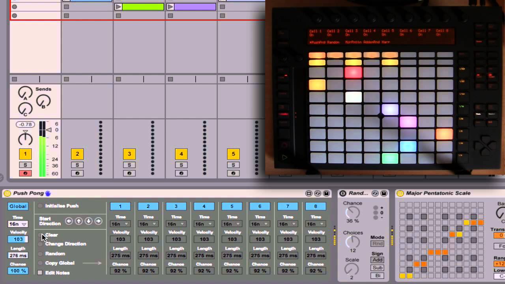505x284 pixels.
Task: Click track 4 clip stop button
Action: 170,79
